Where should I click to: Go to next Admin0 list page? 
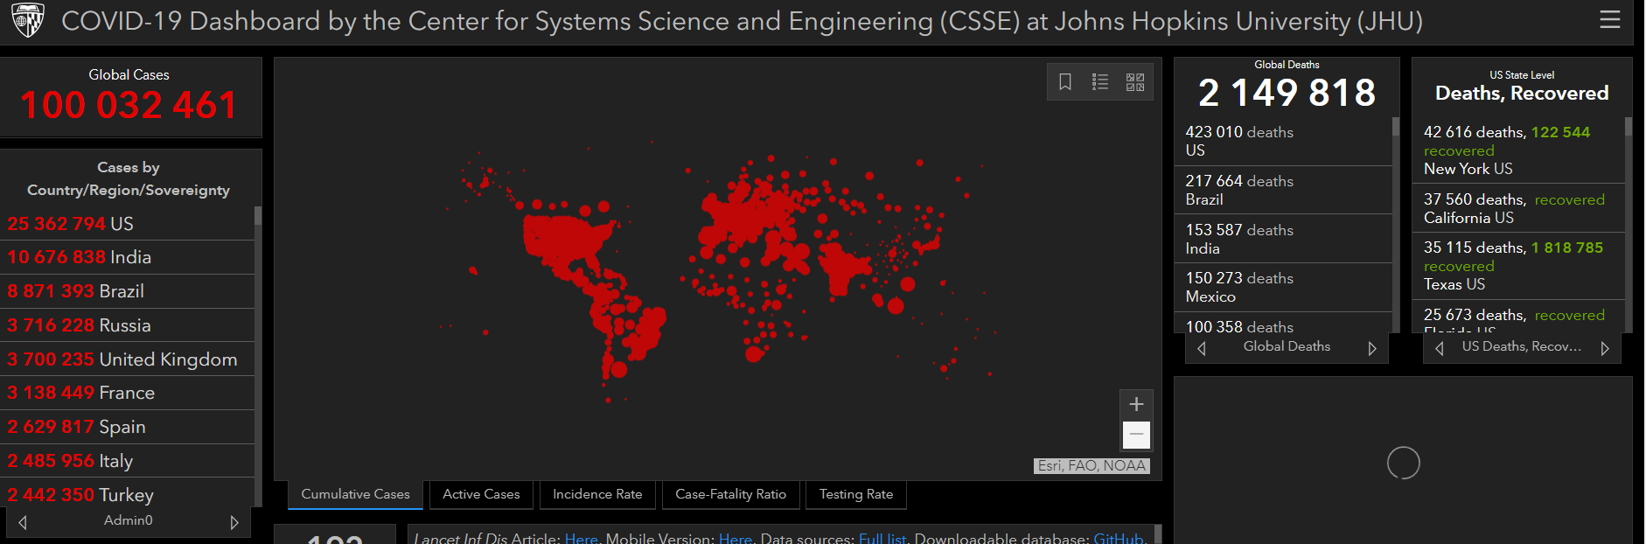tap(234, 522)
